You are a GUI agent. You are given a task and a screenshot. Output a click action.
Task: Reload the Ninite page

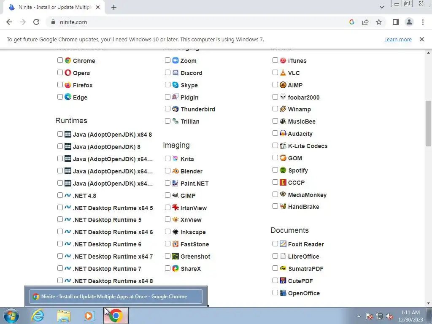pyautogui.click(x=36, y=22)
